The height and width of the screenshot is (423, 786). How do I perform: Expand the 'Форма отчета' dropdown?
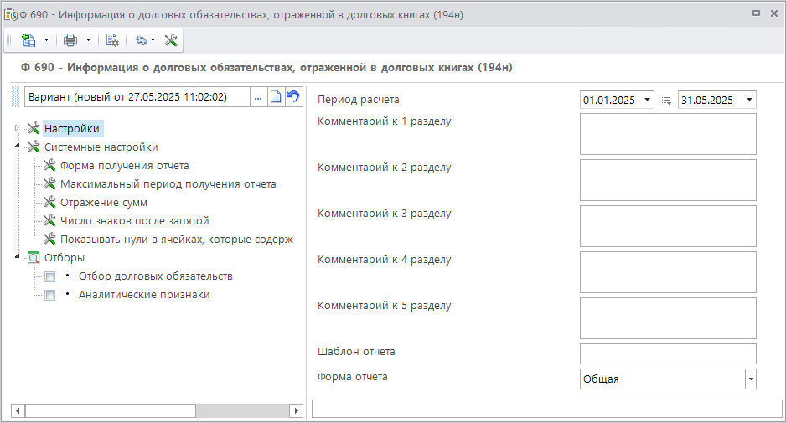tap(750, 379)
